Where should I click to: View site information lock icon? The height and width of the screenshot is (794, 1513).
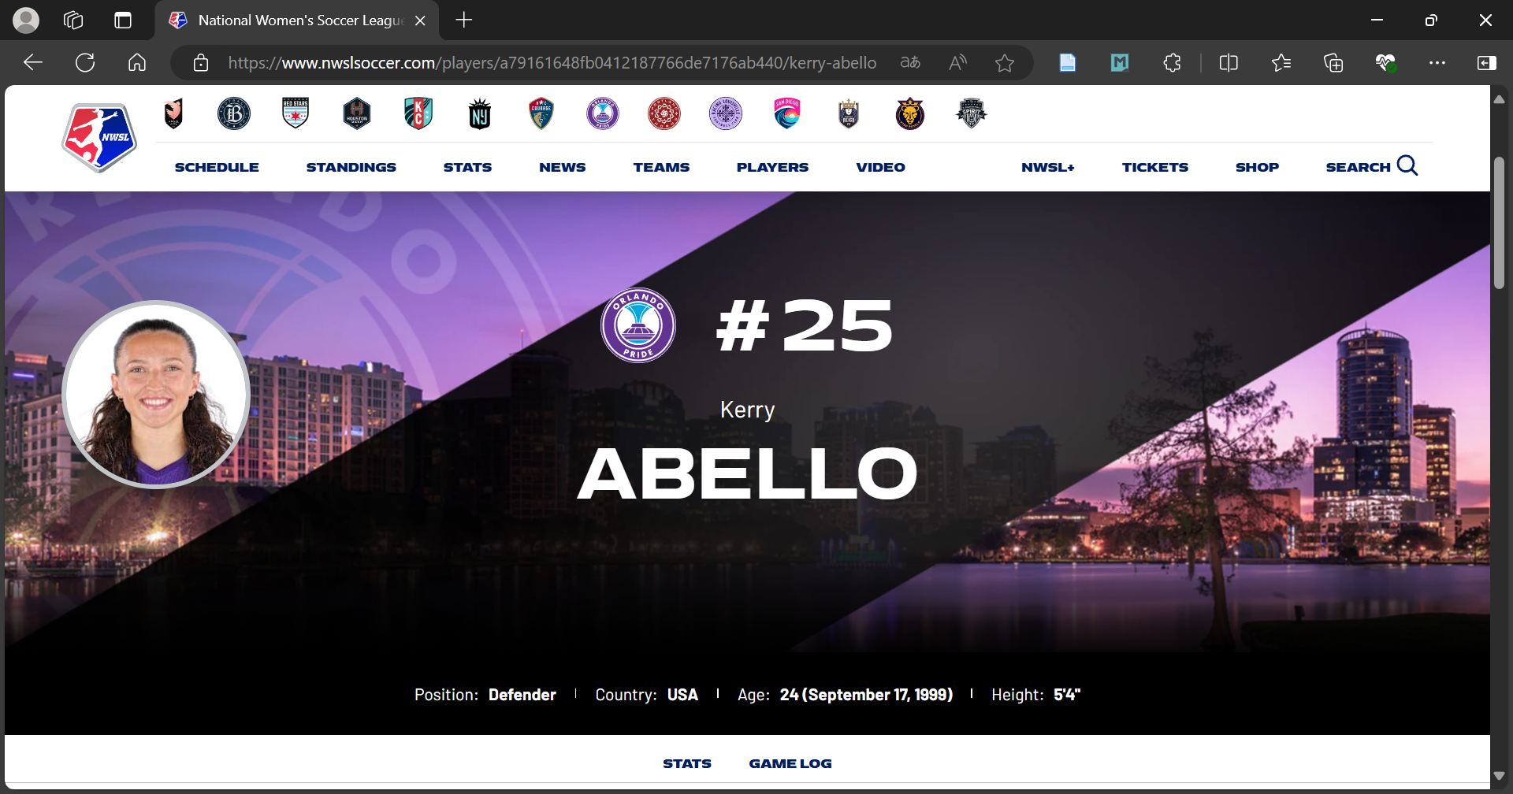point(201,62)
